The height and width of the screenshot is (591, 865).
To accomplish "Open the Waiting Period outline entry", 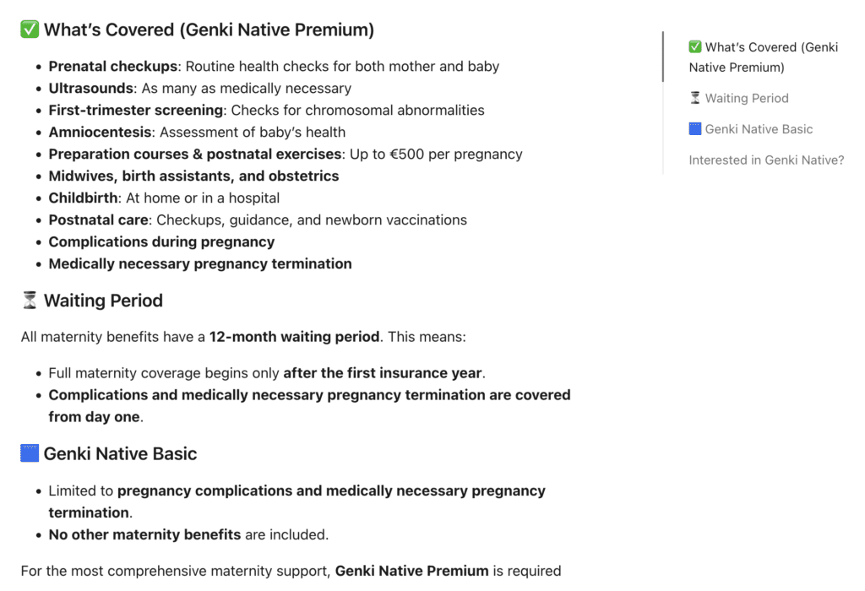I will pos(747,98).
